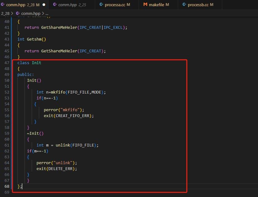Viewport: 258px width, 197px height.
Task: Open the 2_28 folder breadcrumb
Action: (5, 13)
